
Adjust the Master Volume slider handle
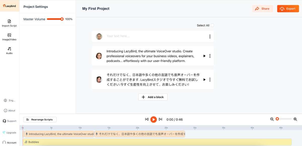click(x=62, y=19)
